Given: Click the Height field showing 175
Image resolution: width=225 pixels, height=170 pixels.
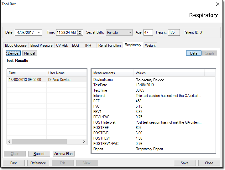Looking at the screenshot, I should coord(174,32).
